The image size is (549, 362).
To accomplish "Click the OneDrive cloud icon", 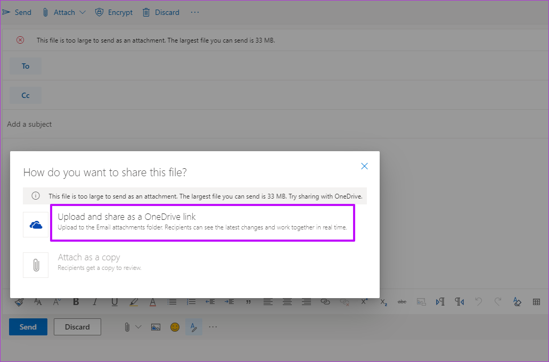I will click(x=36, y=225).
